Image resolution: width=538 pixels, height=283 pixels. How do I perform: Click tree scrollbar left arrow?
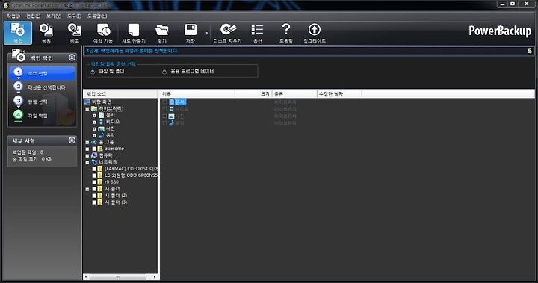click(x=86, y=276)
